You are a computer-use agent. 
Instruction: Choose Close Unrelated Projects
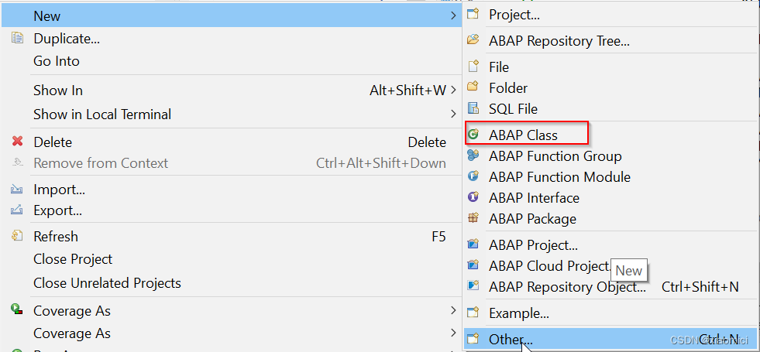(x=107, y=282)
